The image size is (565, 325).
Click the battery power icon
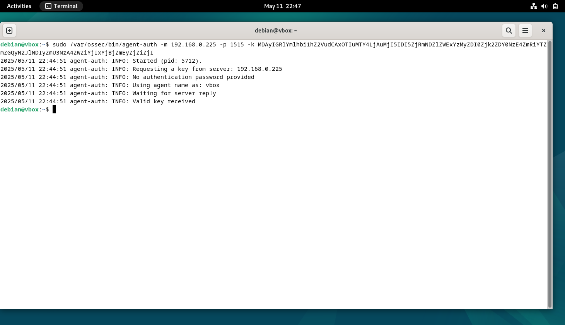(x=555, y=6)
